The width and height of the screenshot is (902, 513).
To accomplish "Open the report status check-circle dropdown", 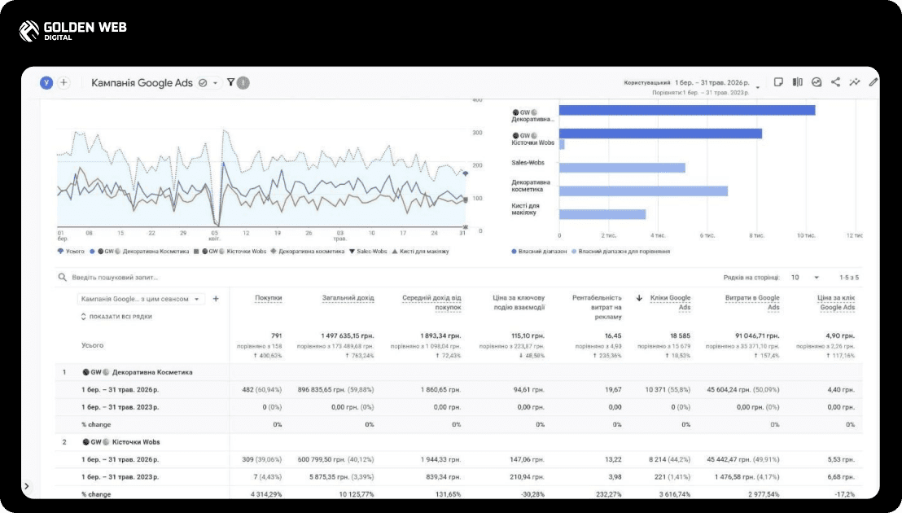I will tap(208, 83).
